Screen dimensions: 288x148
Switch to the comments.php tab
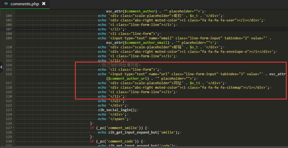(25, 4)
